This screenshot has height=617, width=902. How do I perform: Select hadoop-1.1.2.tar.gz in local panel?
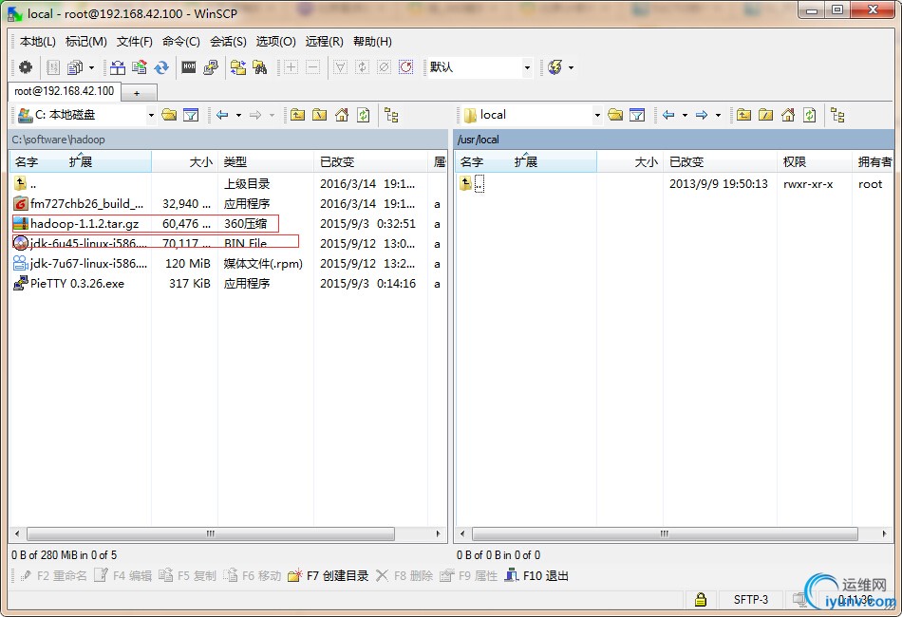(85, 224)
